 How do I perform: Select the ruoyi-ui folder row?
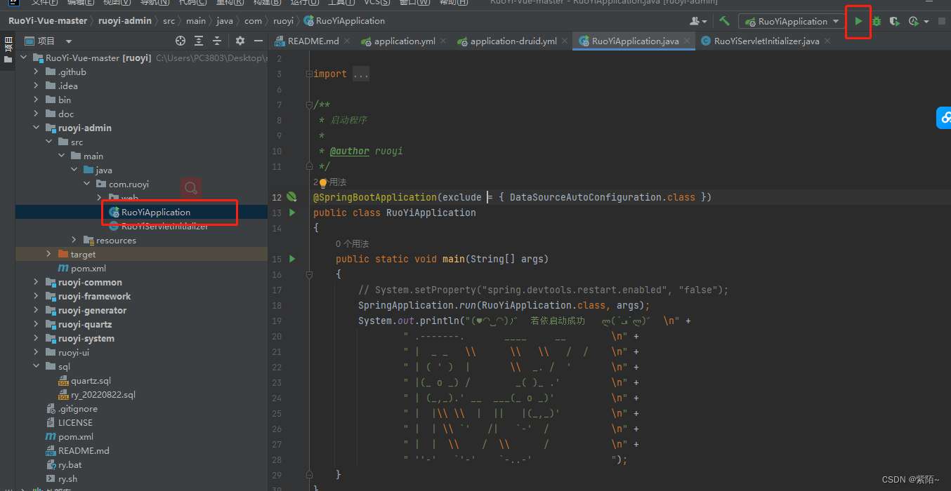(141, 352)
